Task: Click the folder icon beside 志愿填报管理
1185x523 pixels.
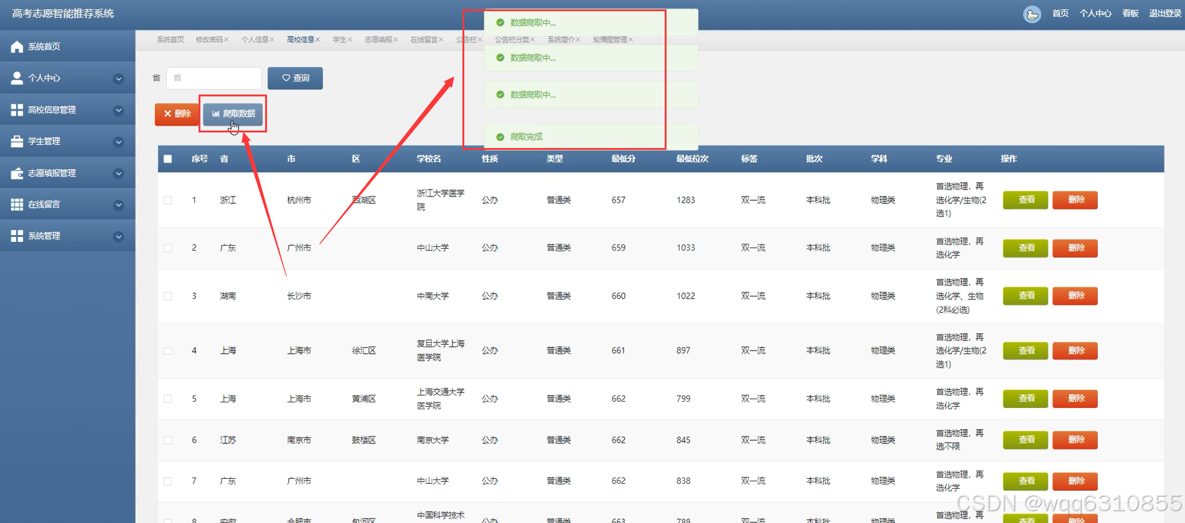Action: [17, 173]
